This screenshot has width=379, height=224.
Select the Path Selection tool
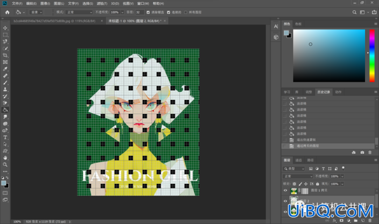[x=5, y=144]
